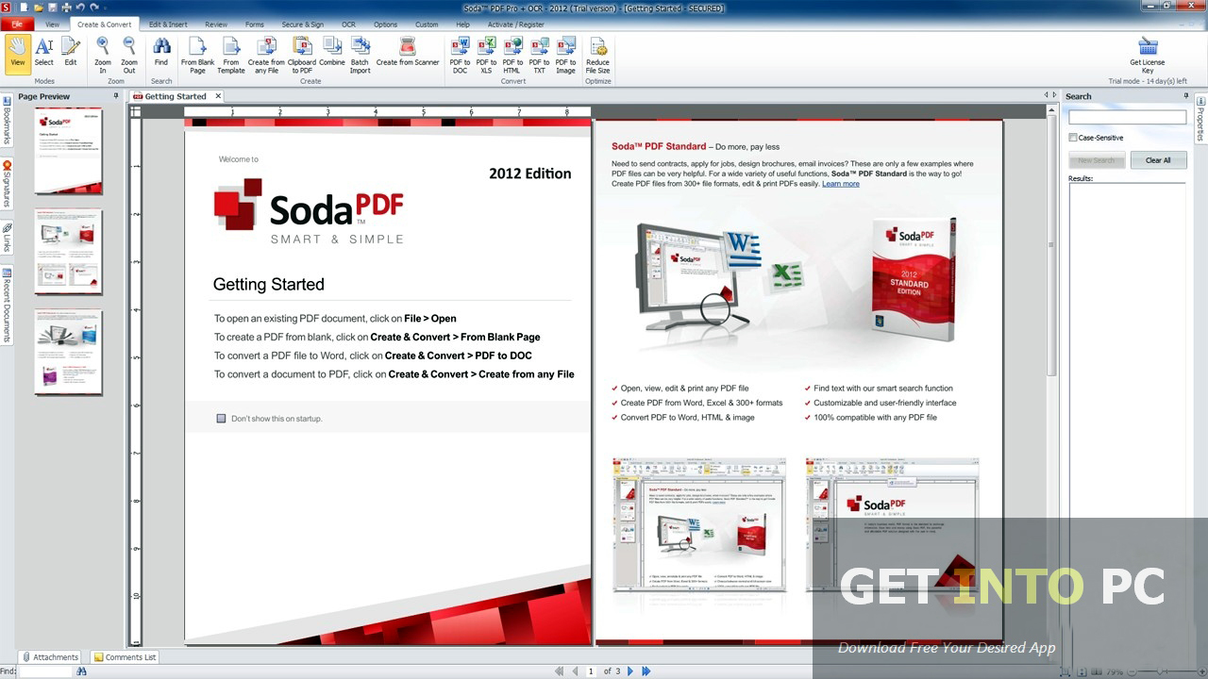This screenshot has height=679, width=1208.
Task: Click Reduce File Size
Action: pyautogui.click(x=597, y=55)
